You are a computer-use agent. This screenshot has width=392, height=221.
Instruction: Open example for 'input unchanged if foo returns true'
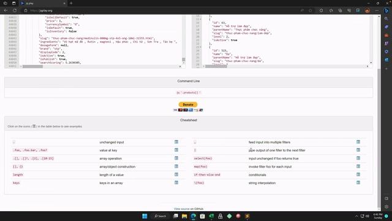click(x=358, y=158)
